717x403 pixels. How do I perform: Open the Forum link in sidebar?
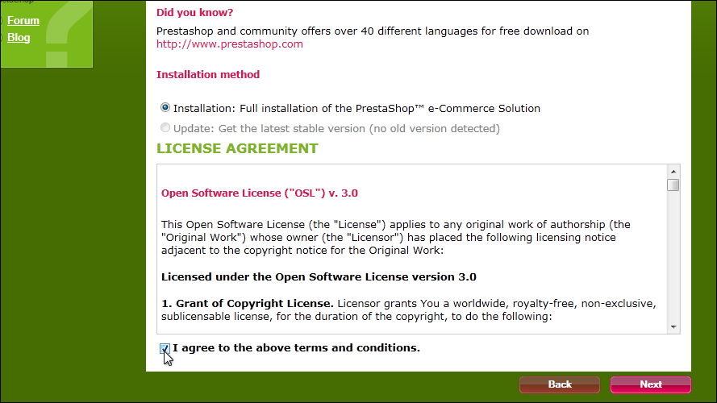point(23,21)
